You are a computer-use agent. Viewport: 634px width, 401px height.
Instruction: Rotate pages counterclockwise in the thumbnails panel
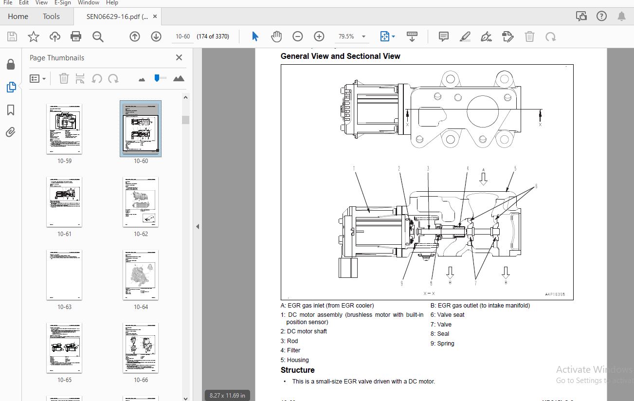(x=97, y=78)
